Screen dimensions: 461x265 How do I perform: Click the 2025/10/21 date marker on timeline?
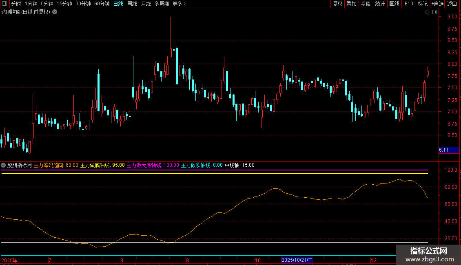(297, 260)
